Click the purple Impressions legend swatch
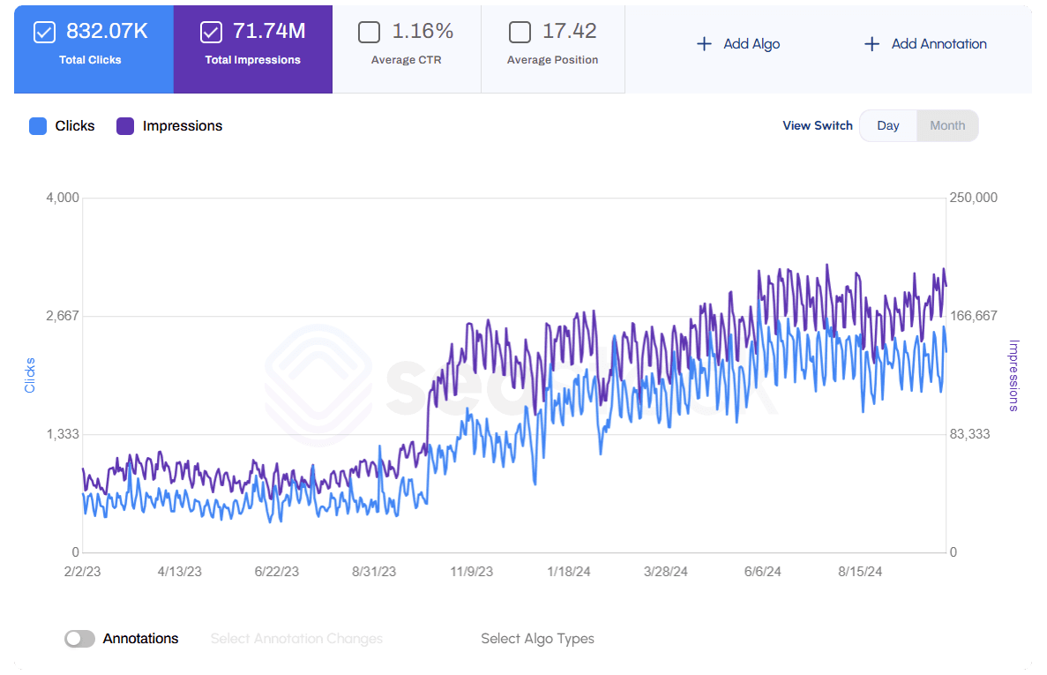This screenshot has height=675, width=1047. (x=125, y=126)
